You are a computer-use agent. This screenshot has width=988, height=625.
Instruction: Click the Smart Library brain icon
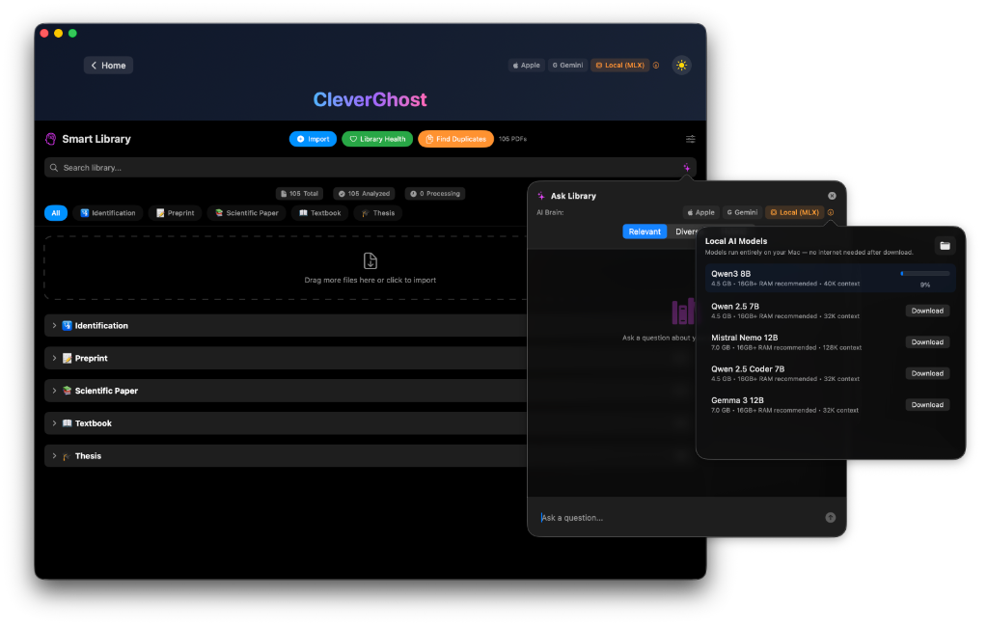click(x=51, y=139)
